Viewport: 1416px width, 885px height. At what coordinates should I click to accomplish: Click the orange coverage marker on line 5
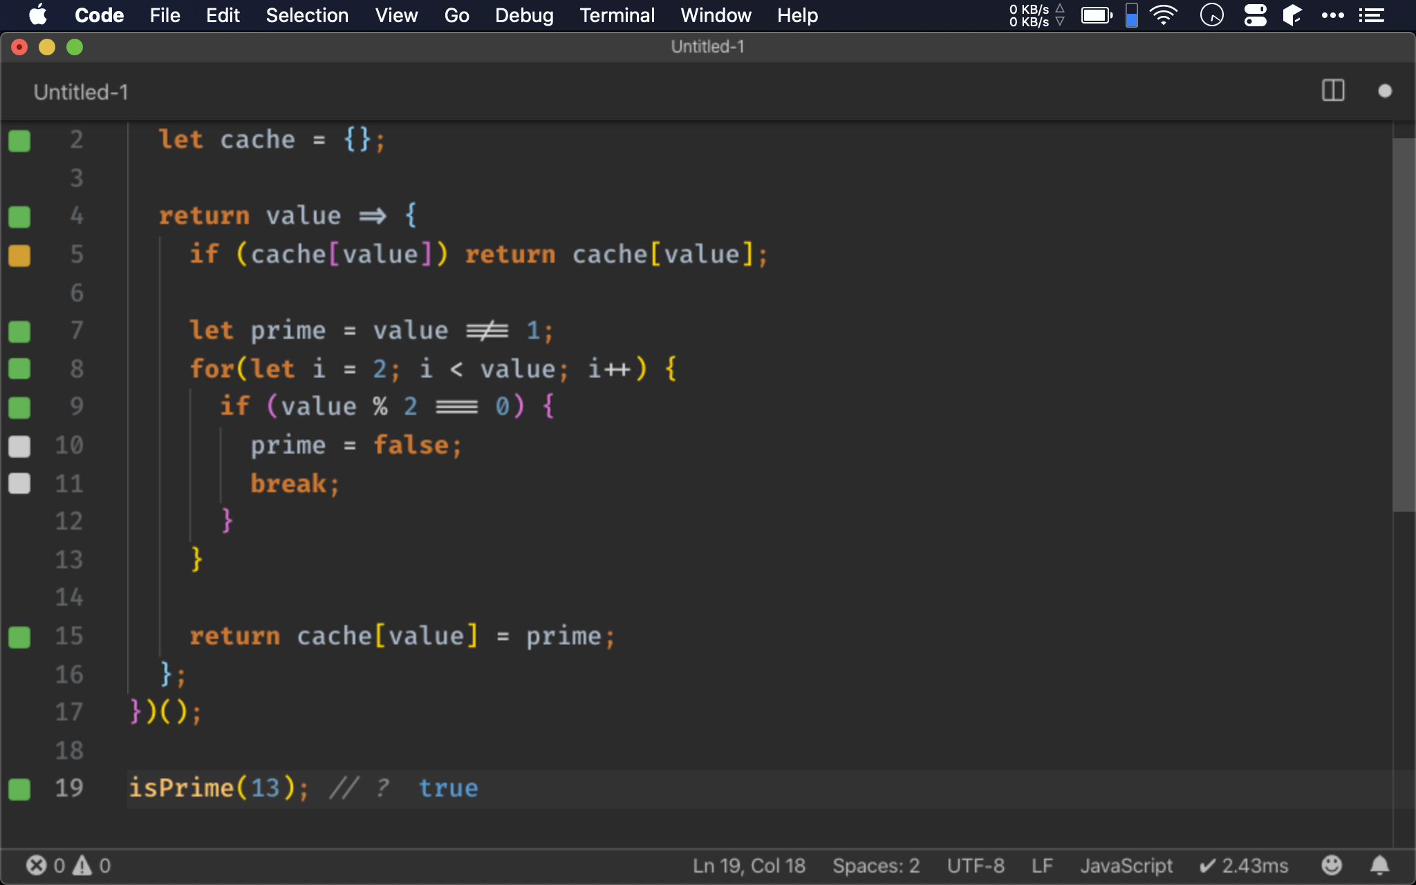[19, 255]
